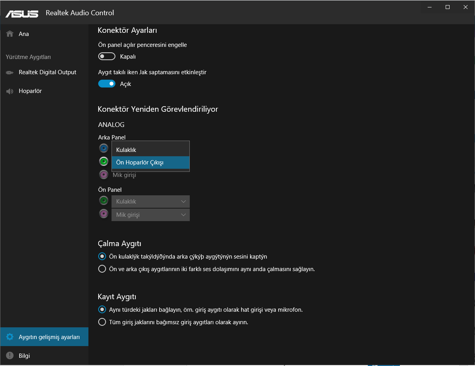This screenshot has height=366, width=475.
Task: Open the Bilgi info page
Action: [24, 356]
